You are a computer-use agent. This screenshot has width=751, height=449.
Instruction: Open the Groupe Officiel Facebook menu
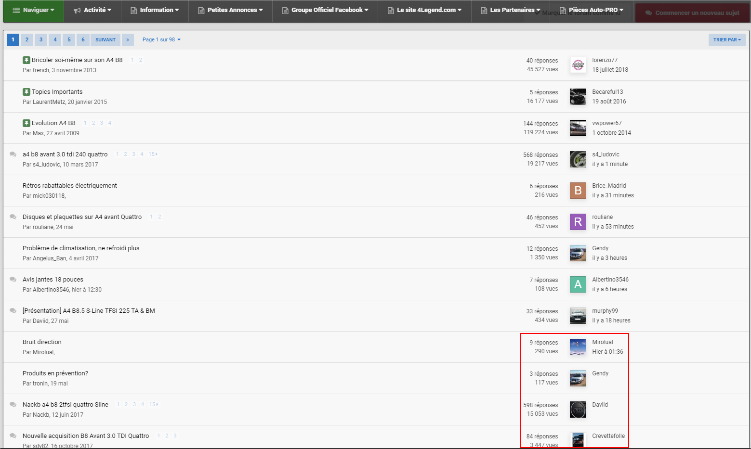[x=325, y=10]
